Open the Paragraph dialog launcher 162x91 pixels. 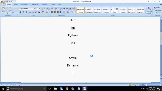74,15
